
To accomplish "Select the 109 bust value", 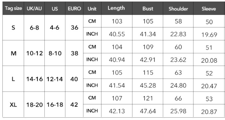I will 148,47.
